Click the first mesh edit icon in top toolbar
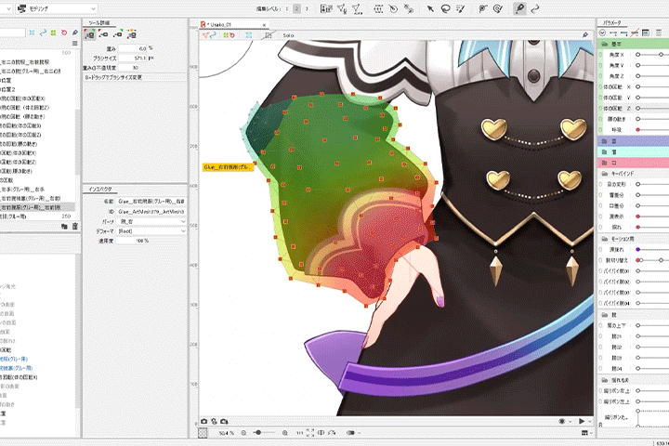Image resolution: width=669 pixels, height=446 pixels. coord(342,8)
